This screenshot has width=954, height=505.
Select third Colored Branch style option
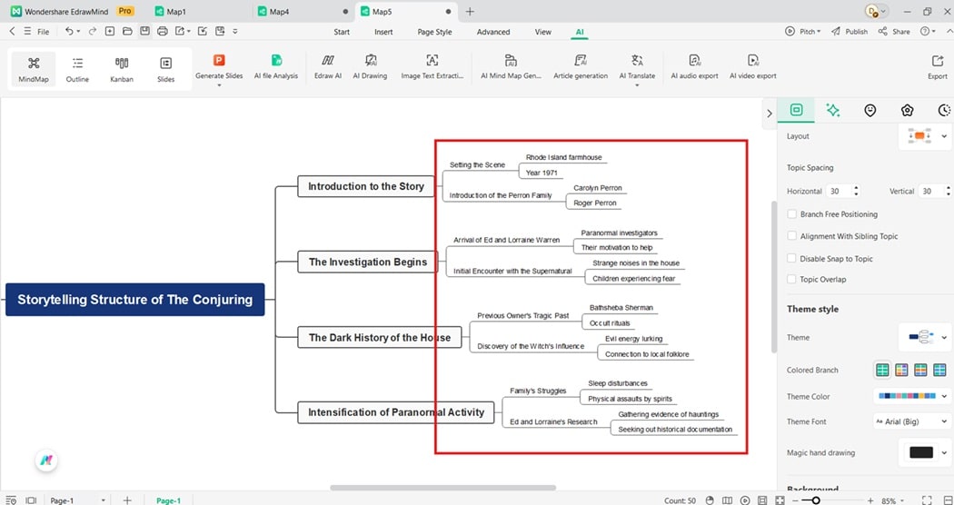[x=920, y=370]
